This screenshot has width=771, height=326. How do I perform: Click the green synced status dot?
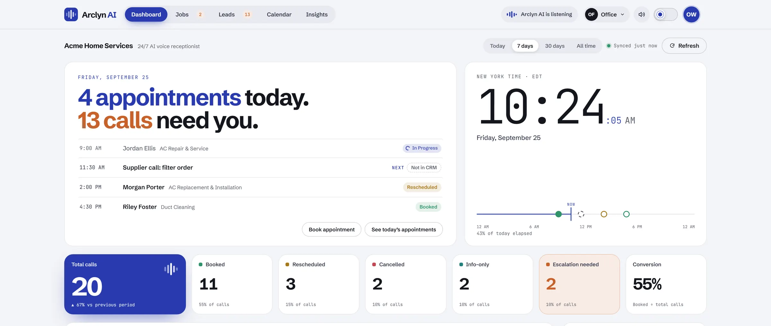[608, 46]
